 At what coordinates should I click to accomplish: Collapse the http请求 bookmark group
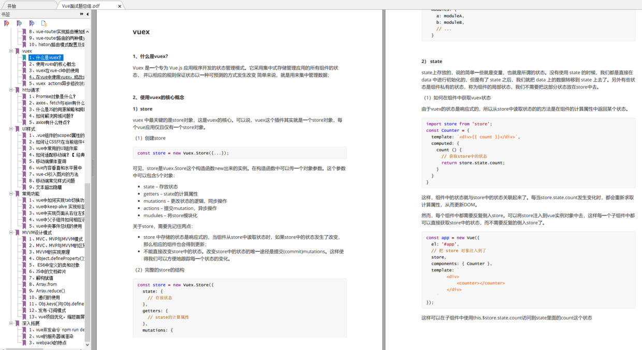11,90
